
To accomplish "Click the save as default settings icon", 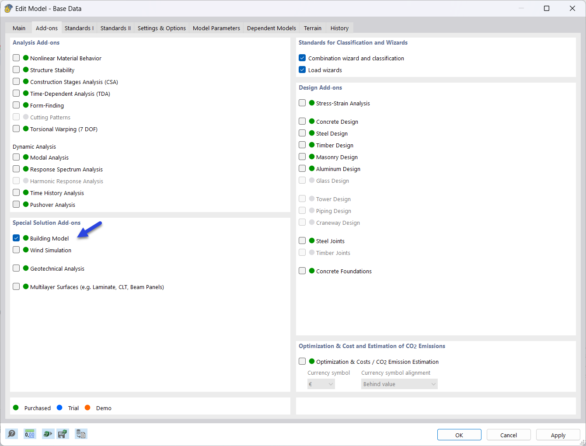I will [x=63, y=433].
